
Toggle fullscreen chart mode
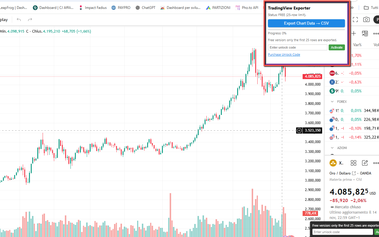click(355, 20)
